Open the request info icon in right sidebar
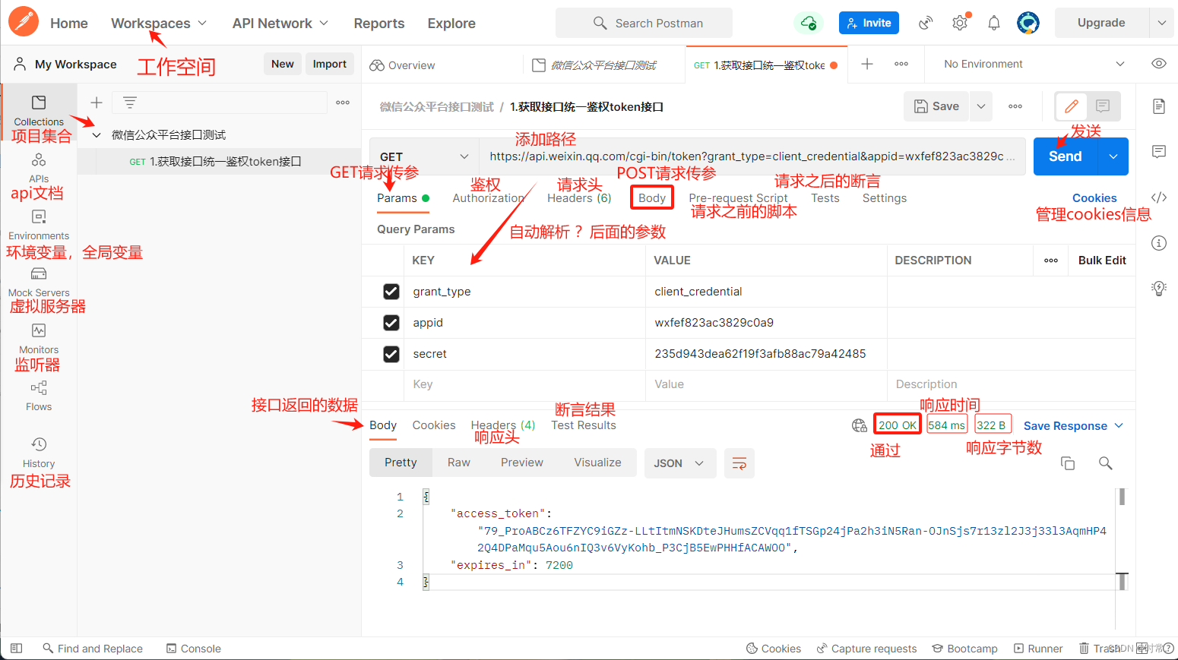The width and height of the screenshot is (1178, 660). coord(1159,243)
